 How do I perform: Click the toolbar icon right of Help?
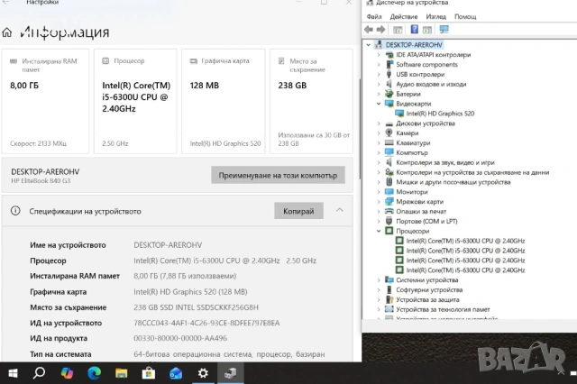click(x=427, y=30)
